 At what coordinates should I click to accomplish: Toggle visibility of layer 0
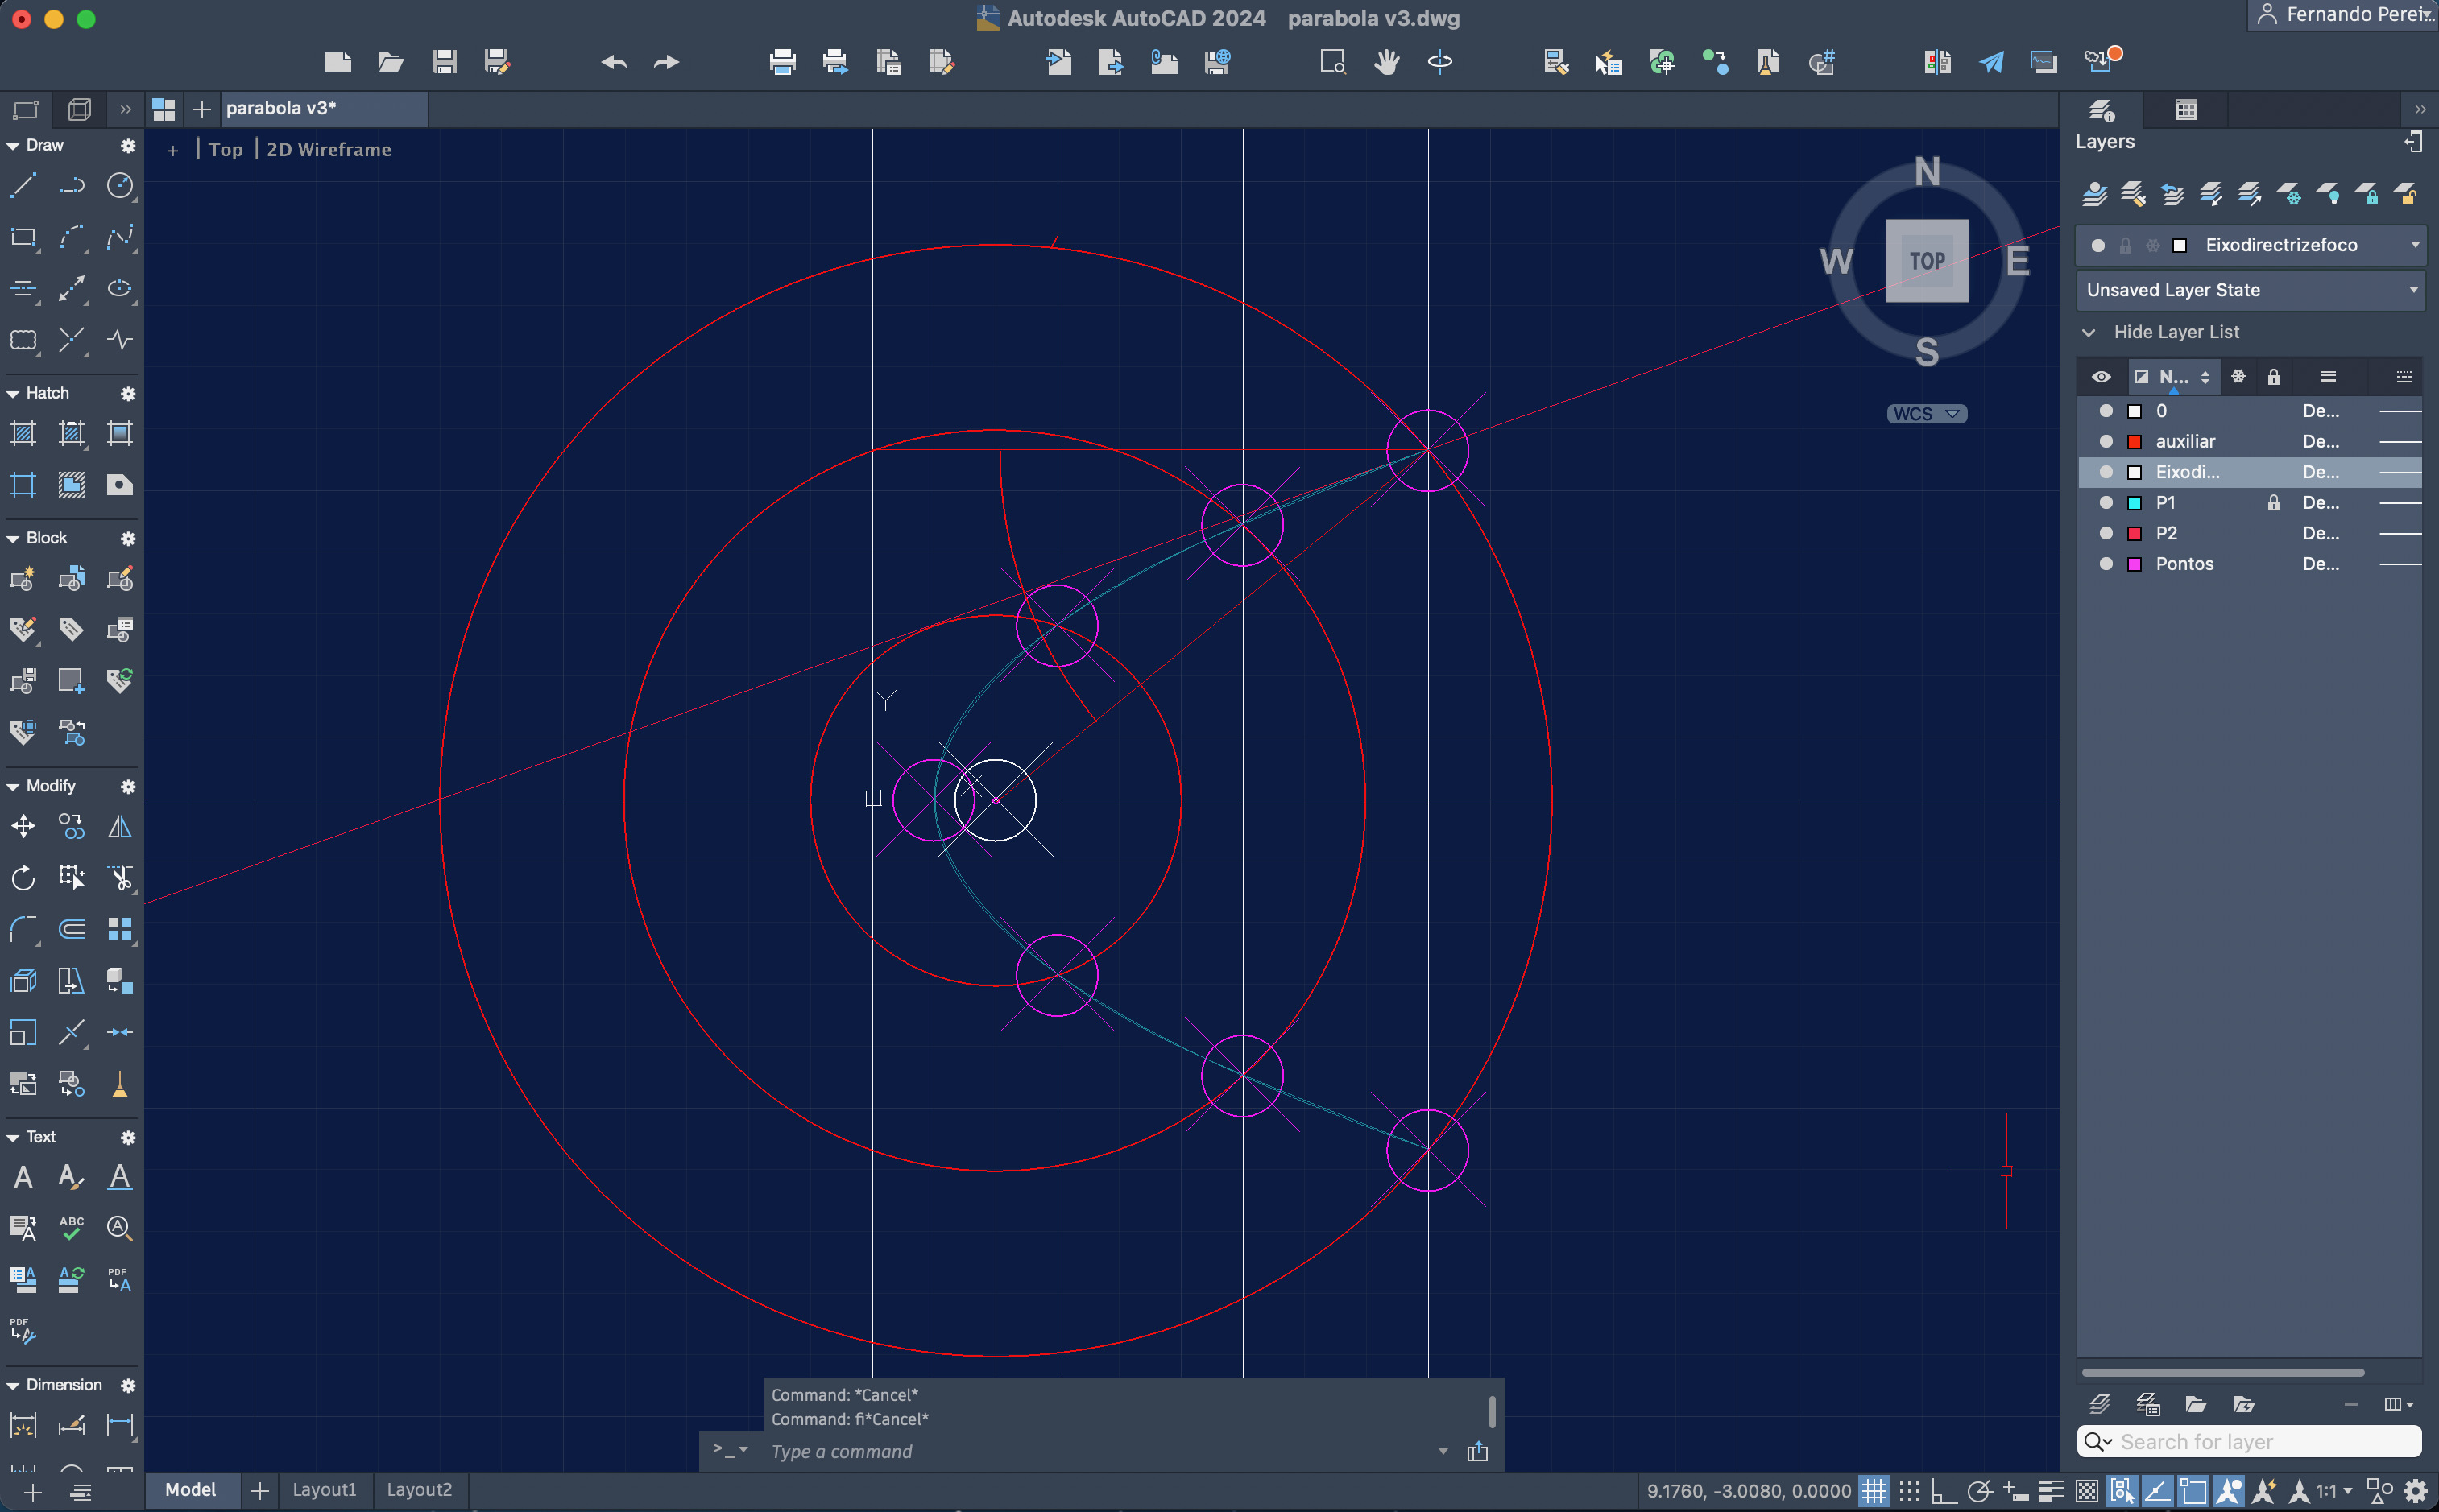point(2106,411)
